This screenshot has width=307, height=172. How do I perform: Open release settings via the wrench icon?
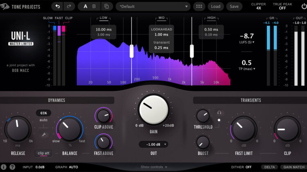(44, 135)
